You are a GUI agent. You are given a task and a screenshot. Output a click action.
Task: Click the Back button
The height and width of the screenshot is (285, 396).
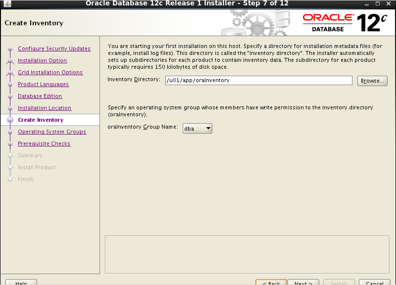[271, 282]
